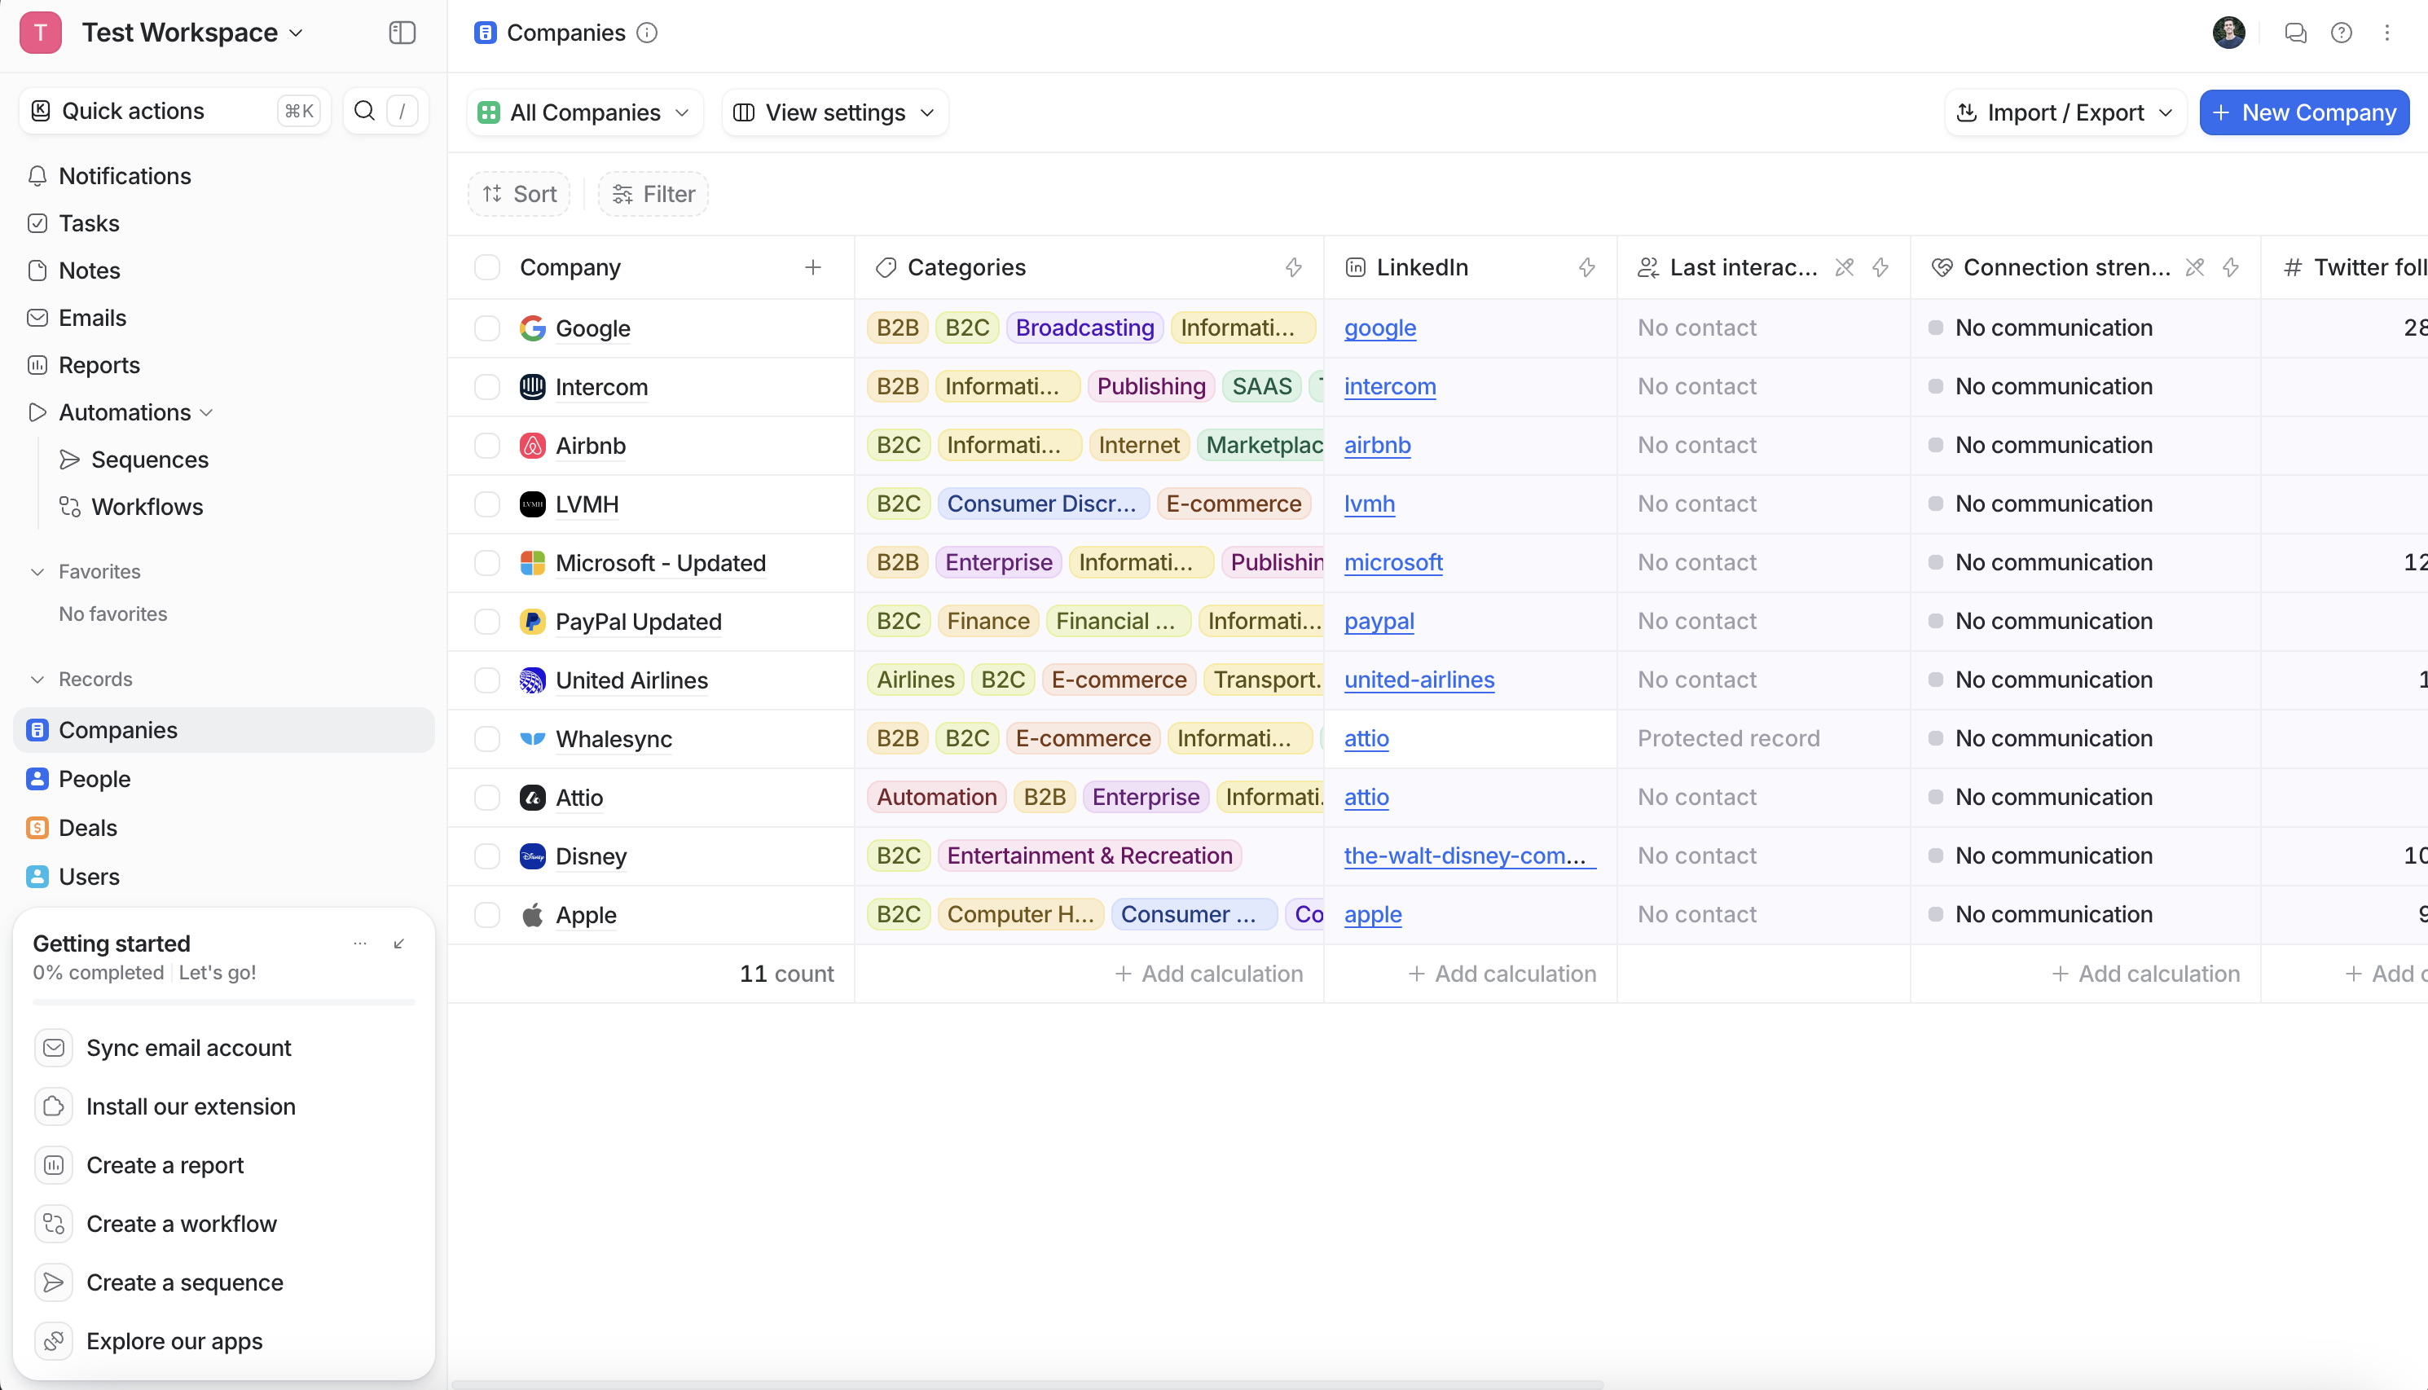Image resolution: width=2428 pixels, height=1390 pixels.
Task: Open the Import / Export dropdown
Action: [2065, 112]
